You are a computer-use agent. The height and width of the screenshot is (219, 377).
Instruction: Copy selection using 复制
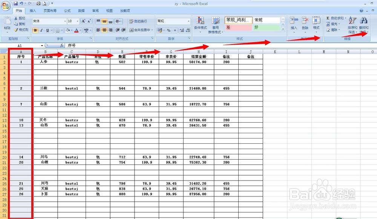pos(20,24)
